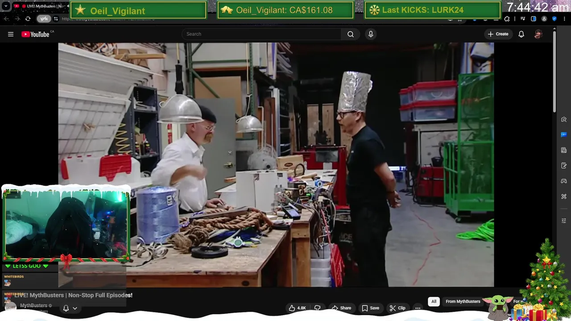This screenshot has height=321, width=571.
Task: Click the search magnifier button
Action: [351, 34]
